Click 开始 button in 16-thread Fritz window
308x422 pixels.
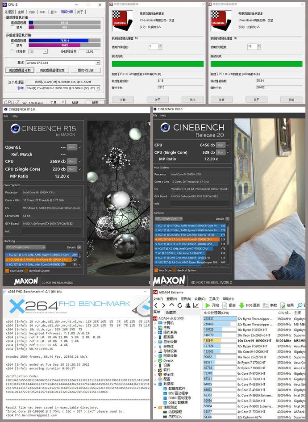click(221, 100)
